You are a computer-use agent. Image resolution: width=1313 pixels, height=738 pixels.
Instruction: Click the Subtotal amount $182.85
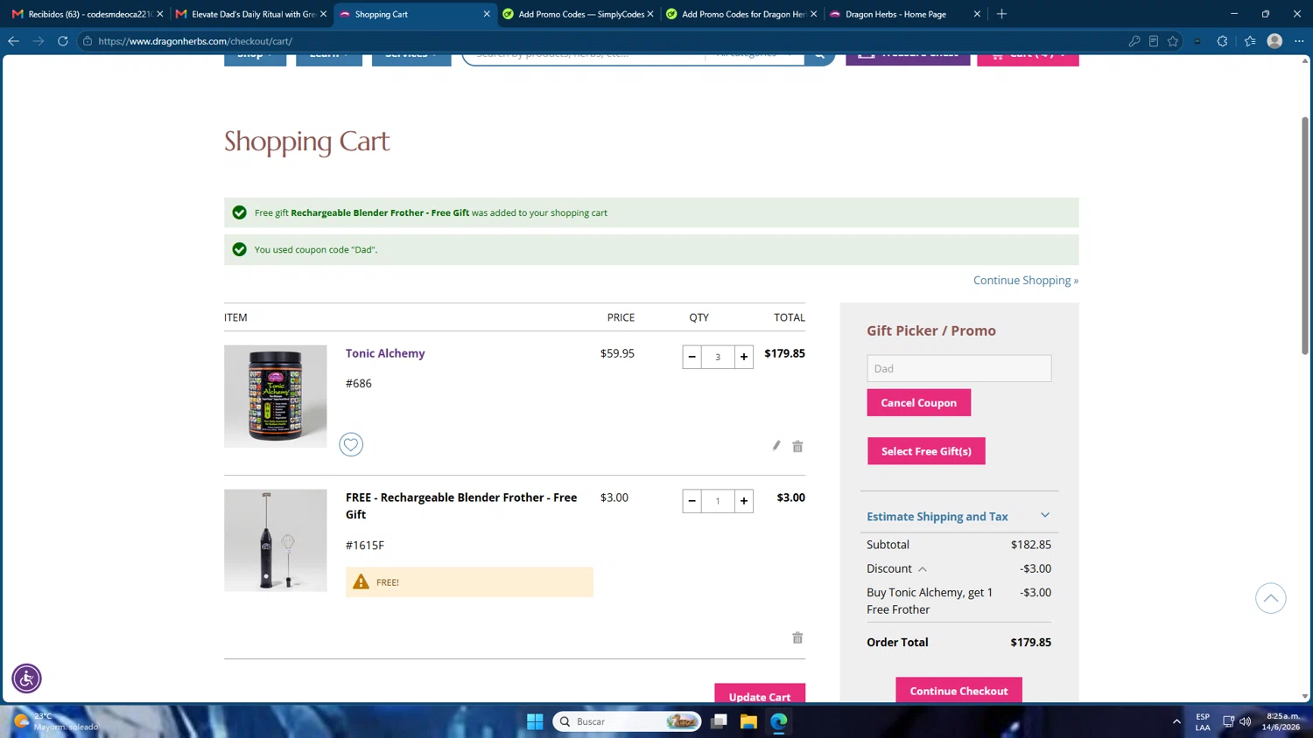1031,544
